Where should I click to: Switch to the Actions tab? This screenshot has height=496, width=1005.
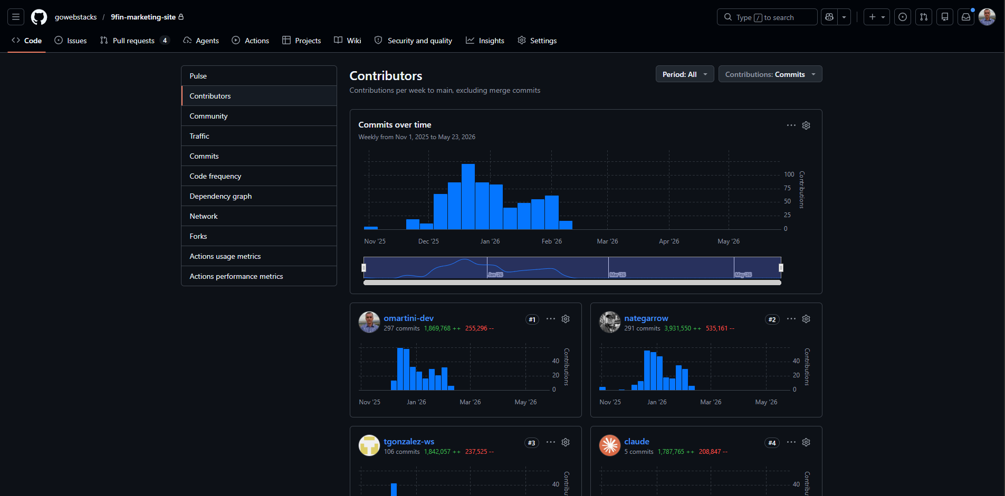pos(251,41)
